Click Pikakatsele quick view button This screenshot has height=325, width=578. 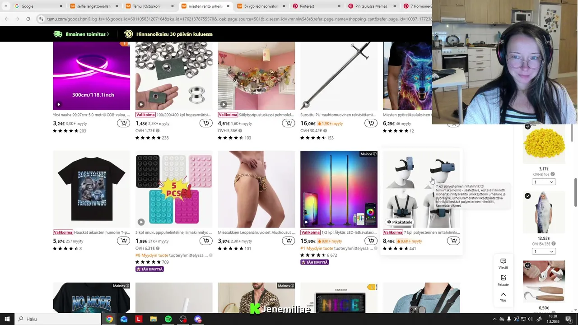[x=400, y=222]
